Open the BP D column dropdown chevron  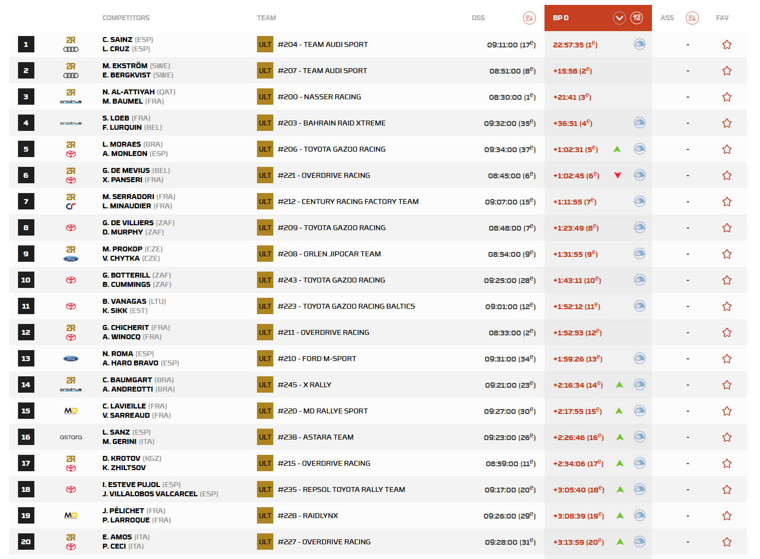pos(619,18)
